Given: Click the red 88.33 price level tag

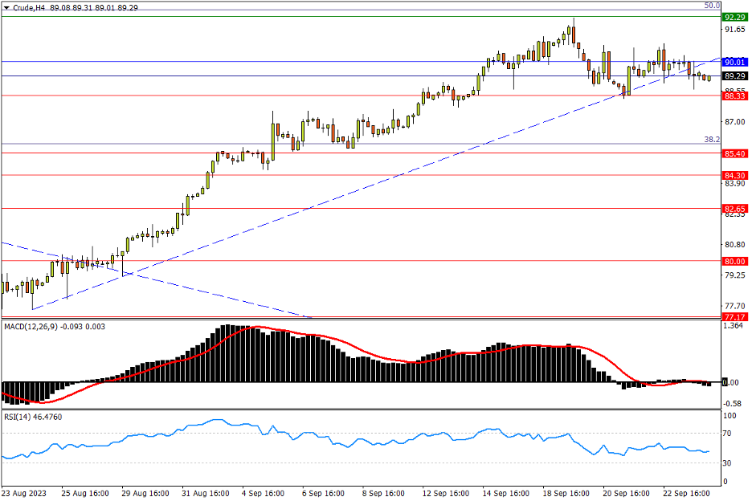Looking at the screenshot, I should (734, 96).
